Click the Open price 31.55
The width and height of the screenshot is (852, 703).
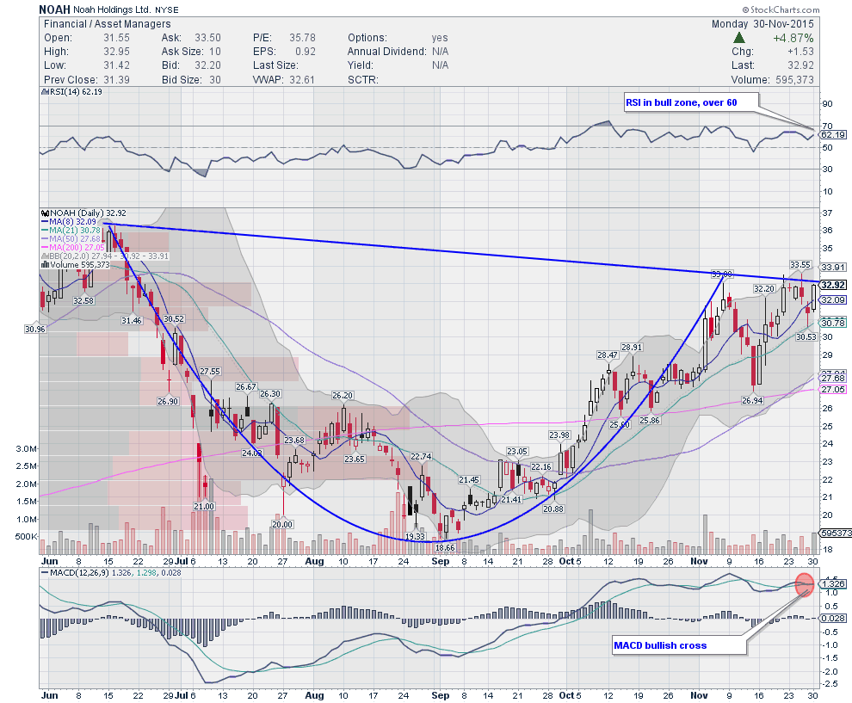pyautogui.click(x=117, y=38)
